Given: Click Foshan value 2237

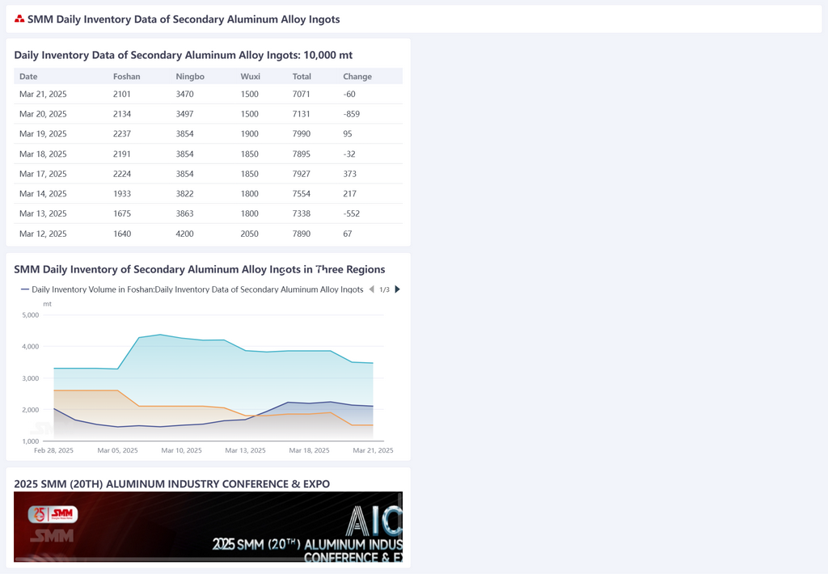Looking at the screenshot, I should 122,133.
